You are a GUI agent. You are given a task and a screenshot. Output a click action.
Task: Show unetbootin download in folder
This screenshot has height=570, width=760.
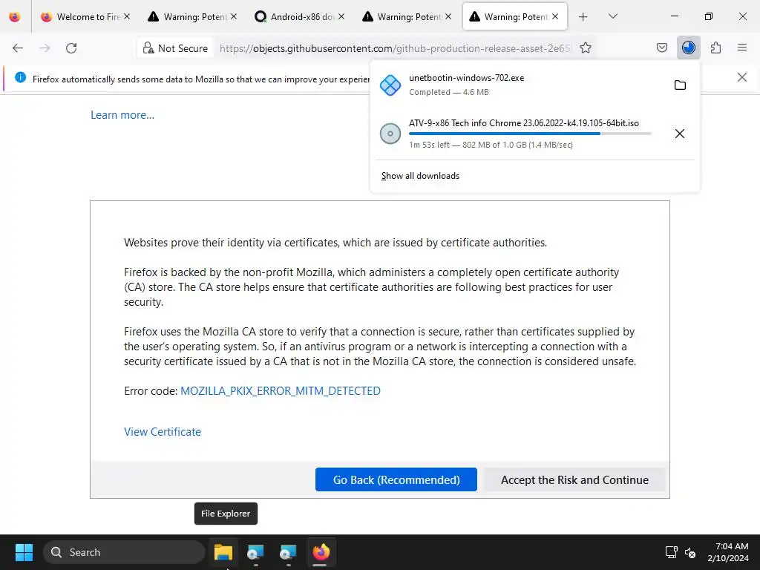coord(680,85)
